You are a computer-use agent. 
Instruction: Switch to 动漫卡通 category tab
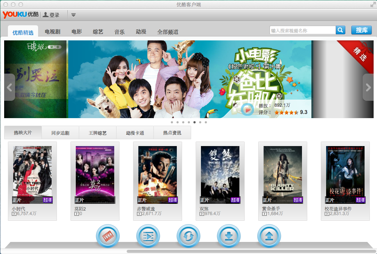tap(135, 132)
